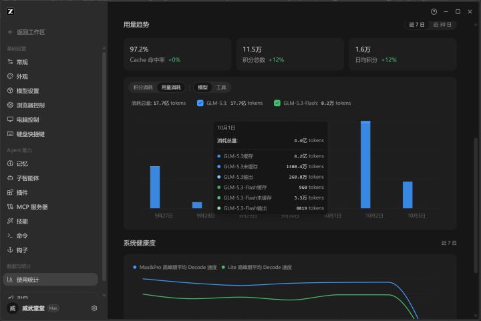Click 系统健康度 近 7 日 label
Image resolution: width=481 pixels, height=321 pixels.
(x=449, y=243)
